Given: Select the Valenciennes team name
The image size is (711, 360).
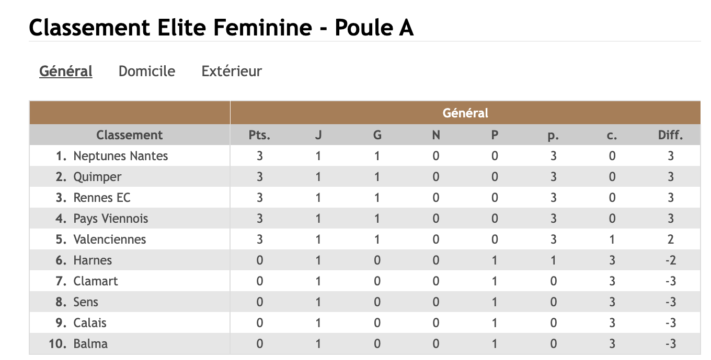Looking at the screenshot, I should [110, 239].
